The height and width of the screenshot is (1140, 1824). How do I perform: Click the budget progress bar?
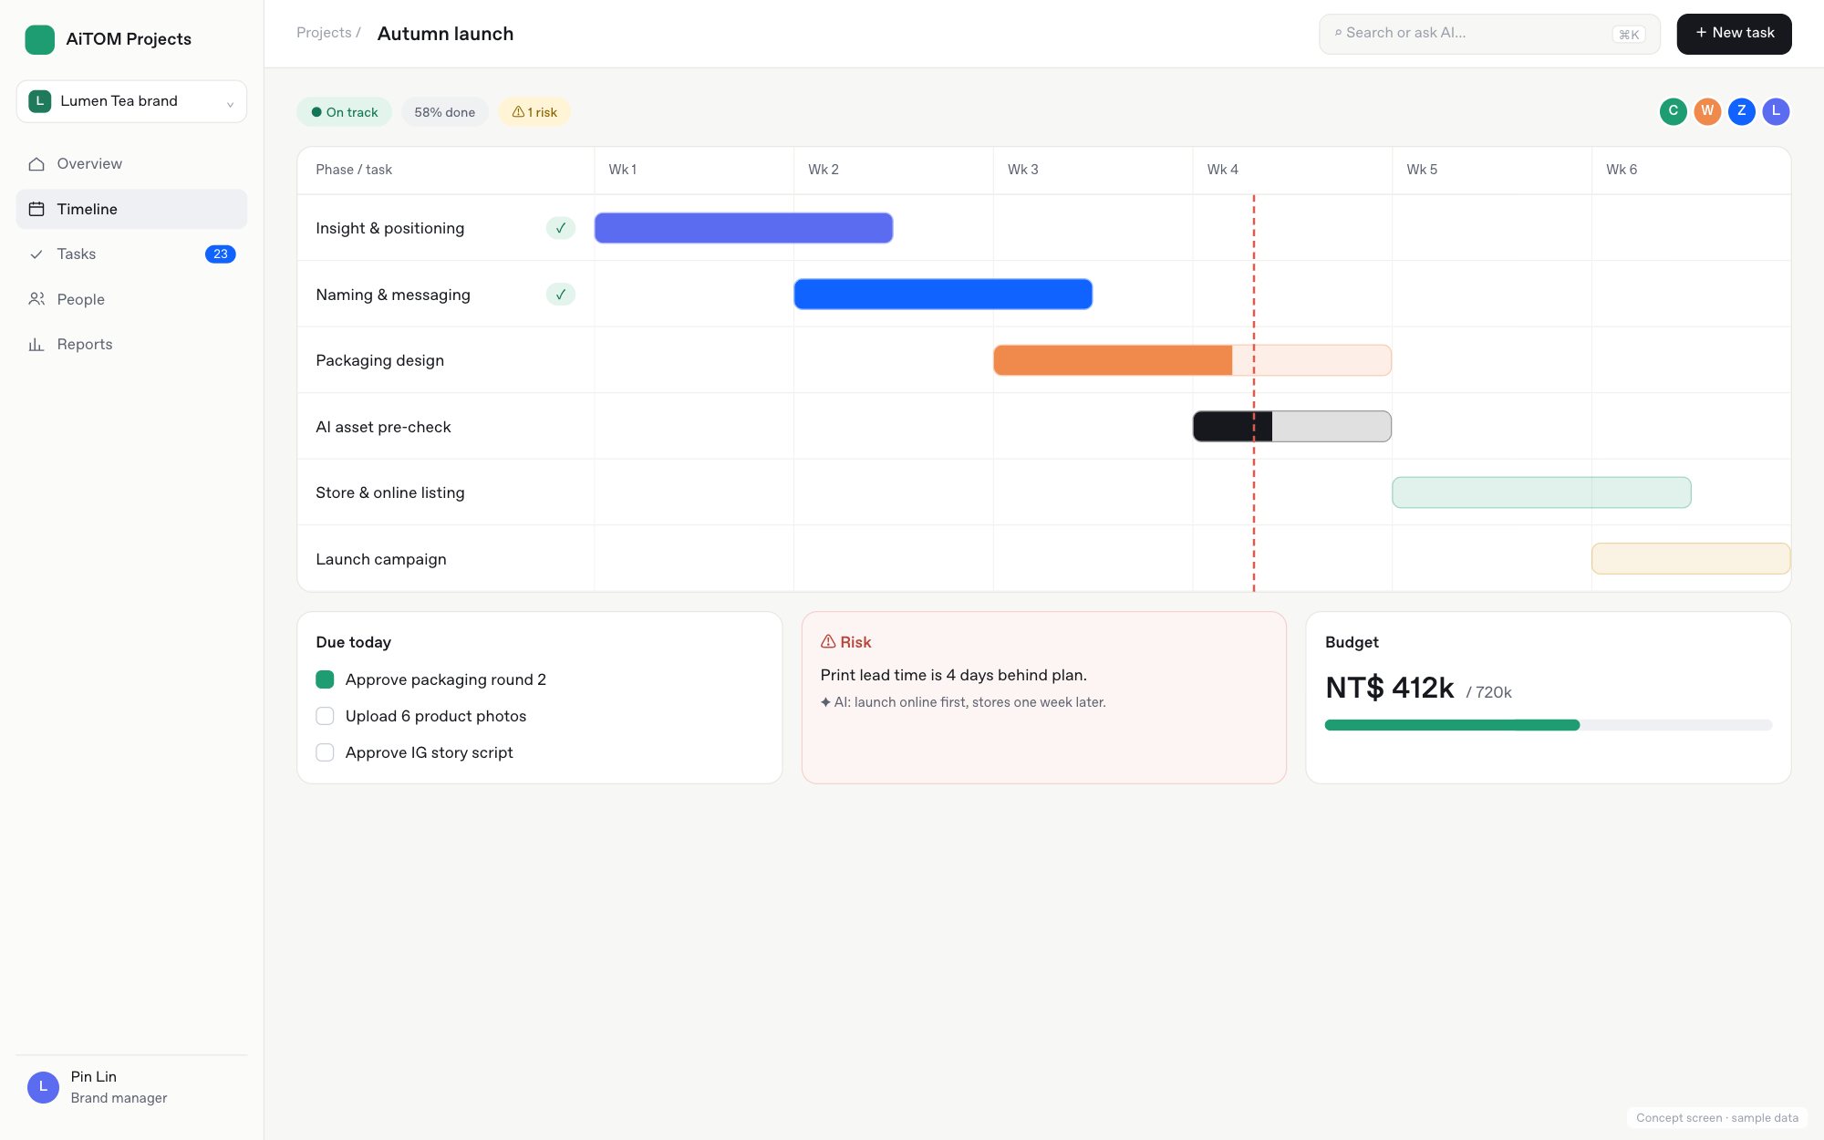click(x=1548, y=725)
